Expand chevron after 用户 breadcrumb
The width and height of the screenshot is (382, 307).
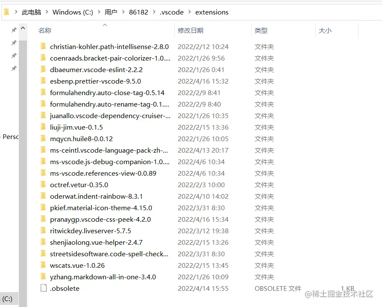123,12
